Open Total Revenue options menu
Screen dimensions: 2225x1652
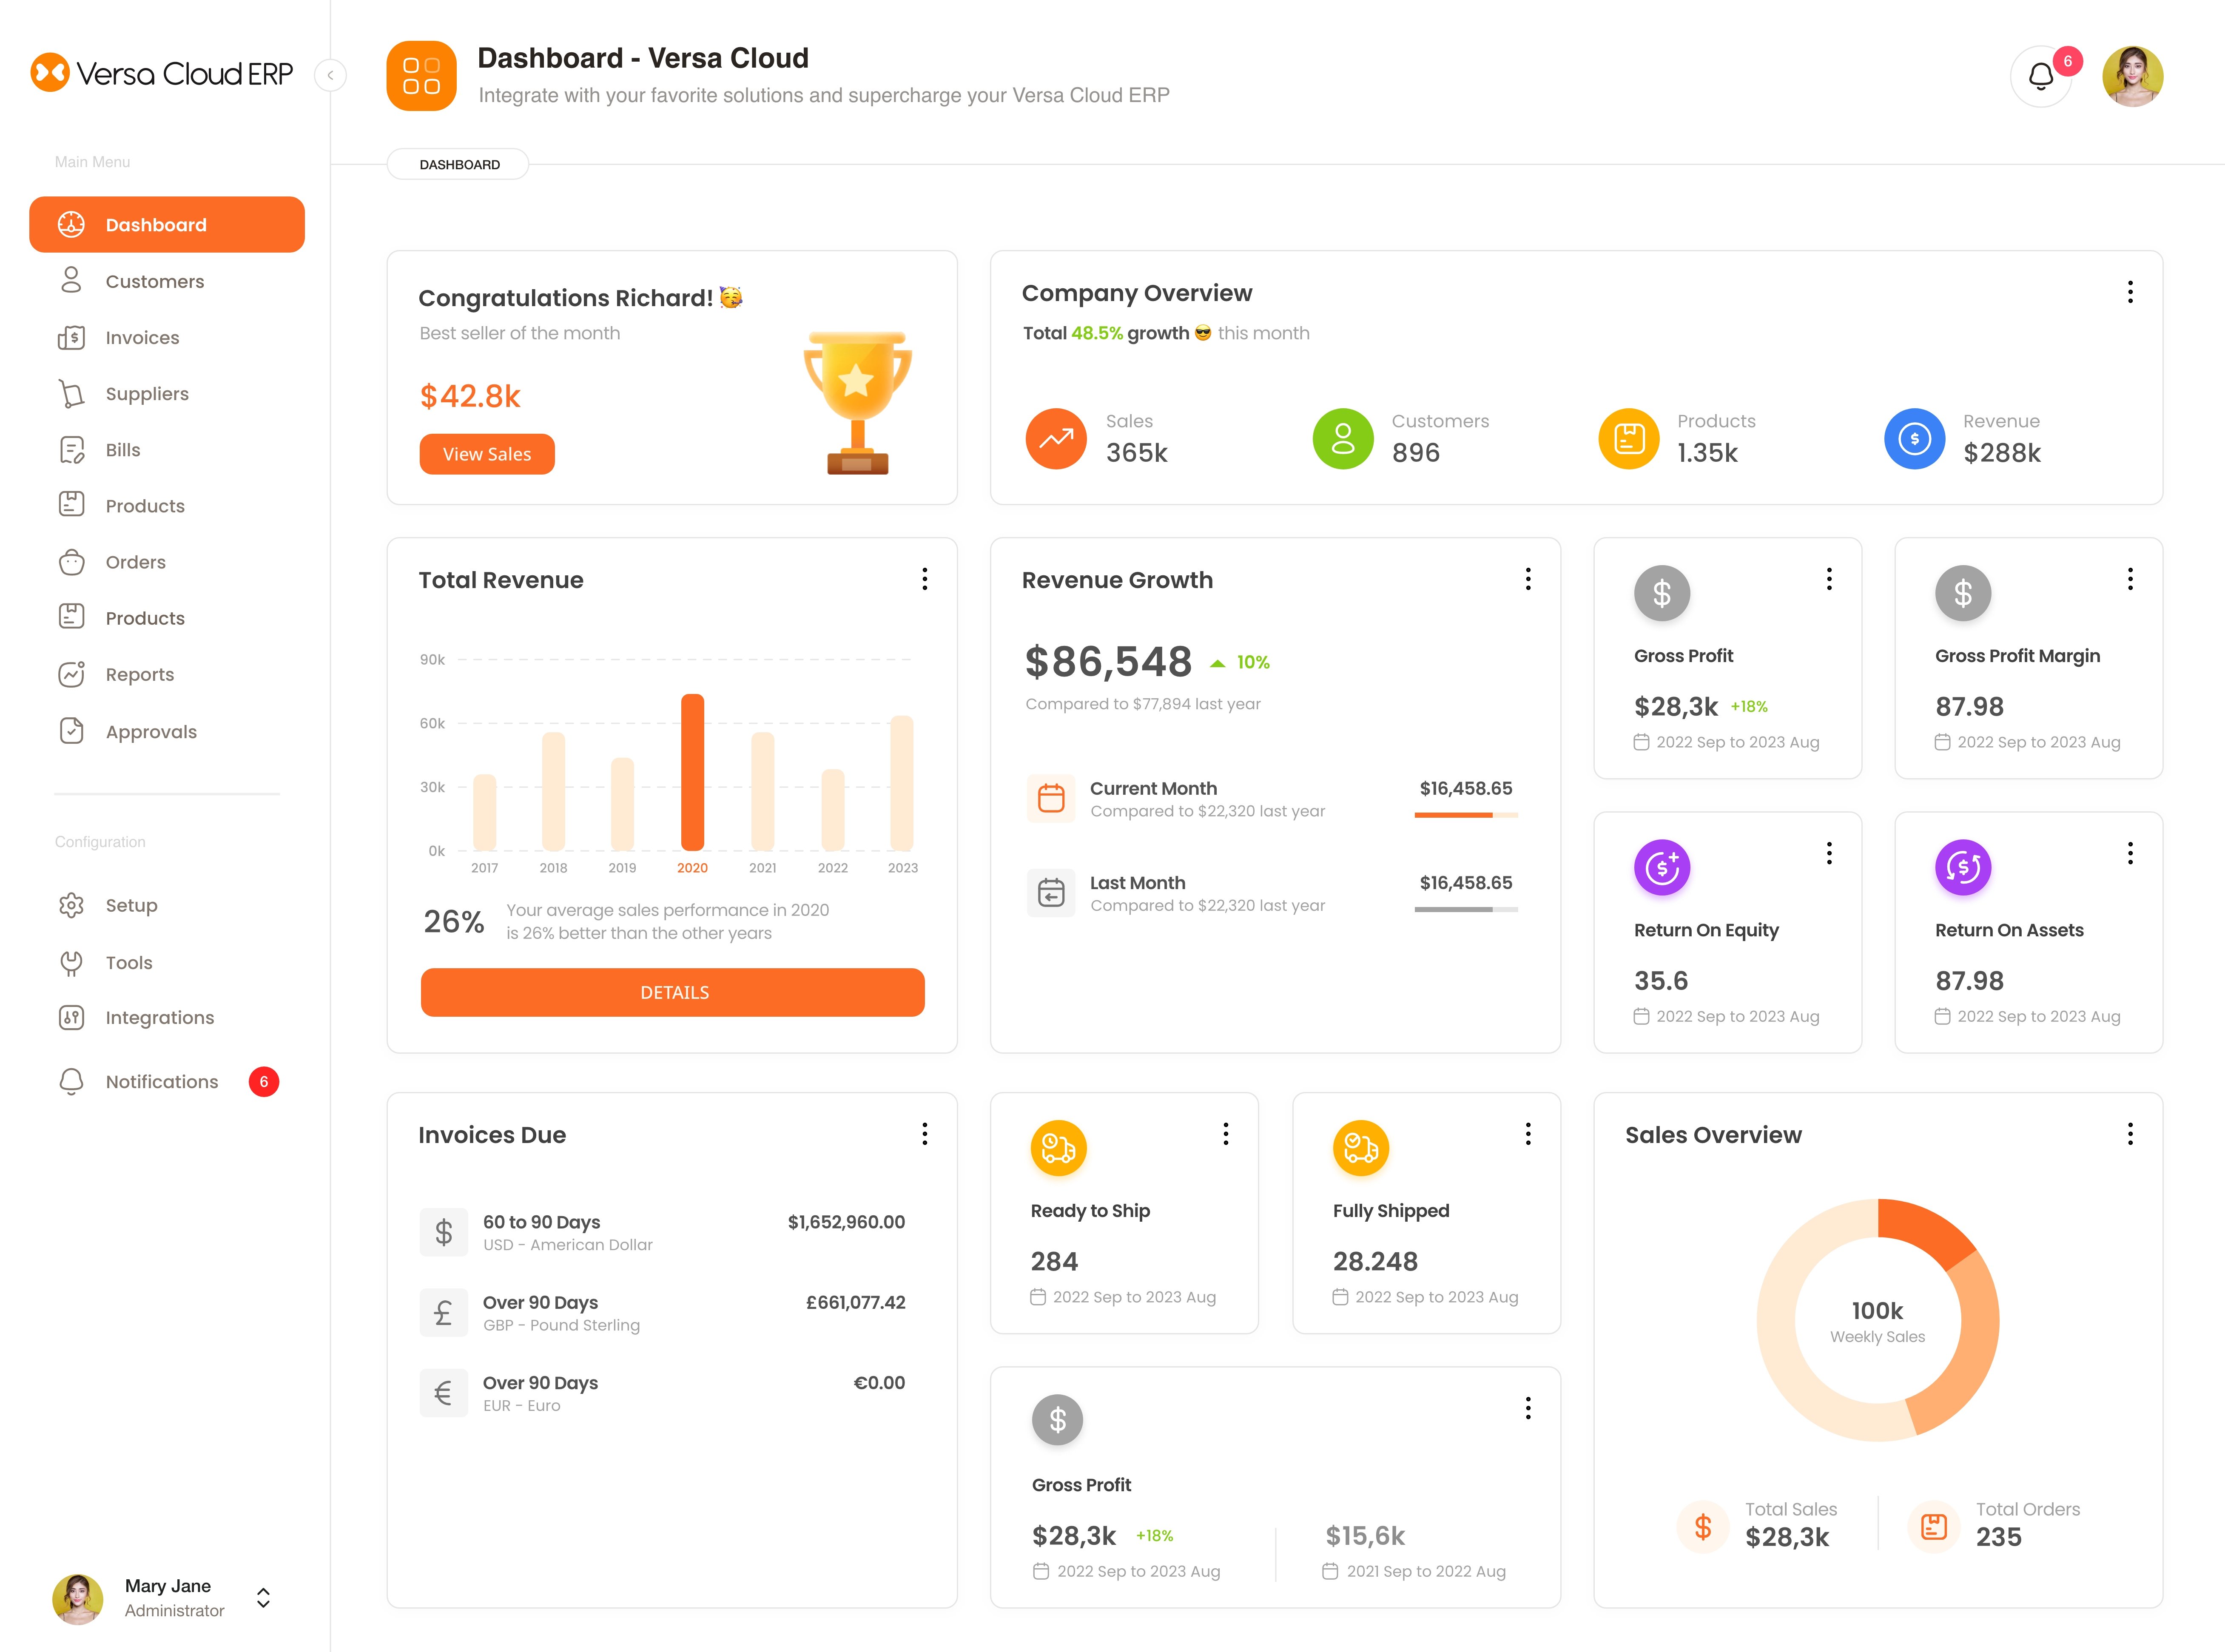click(924, 579)
